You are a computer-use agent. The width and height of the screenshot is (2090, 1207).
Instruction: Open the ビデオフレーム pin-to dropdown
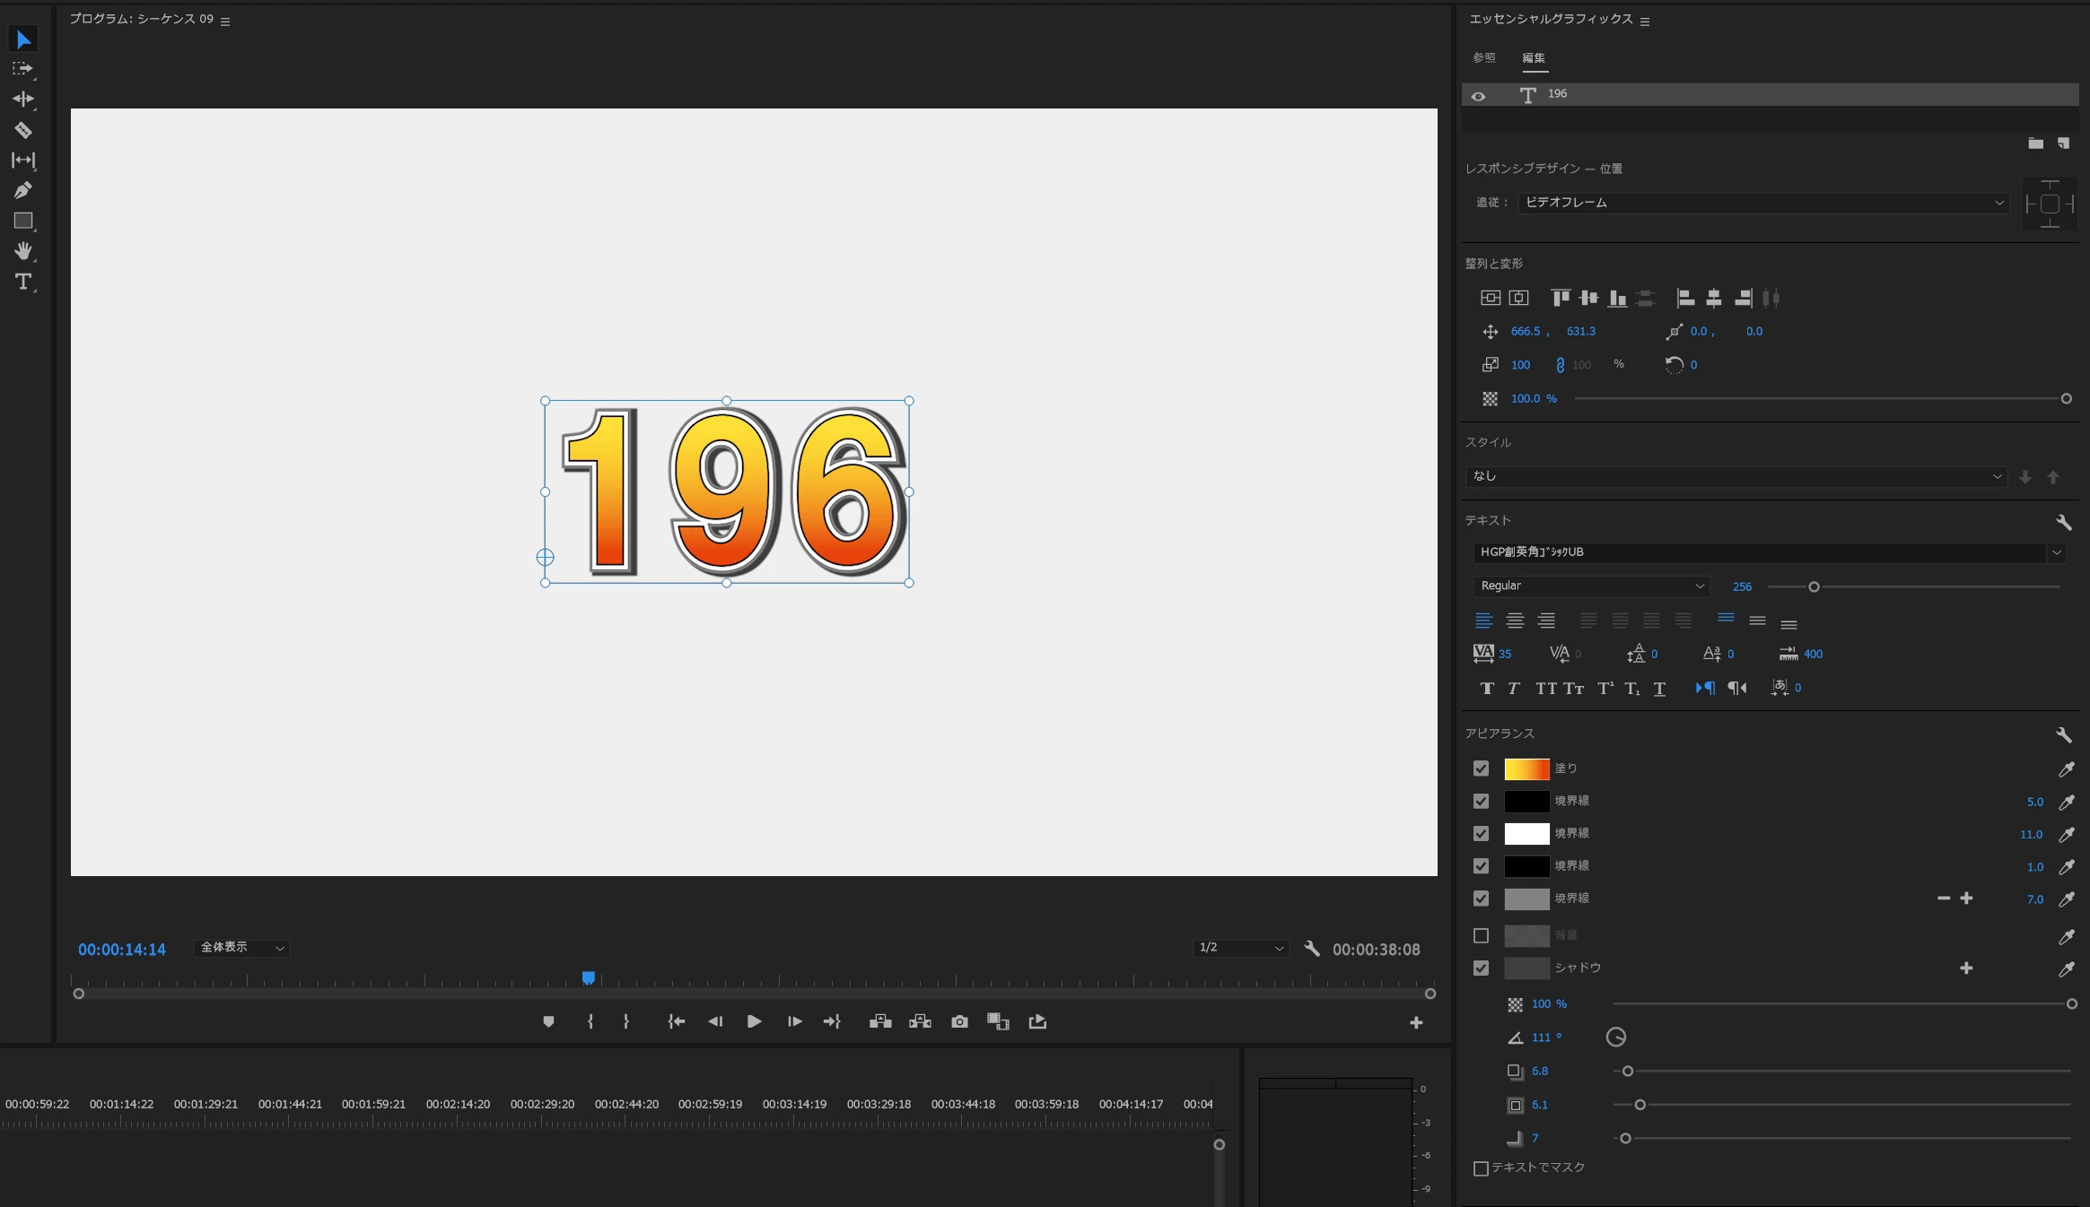click(1762, 203)
